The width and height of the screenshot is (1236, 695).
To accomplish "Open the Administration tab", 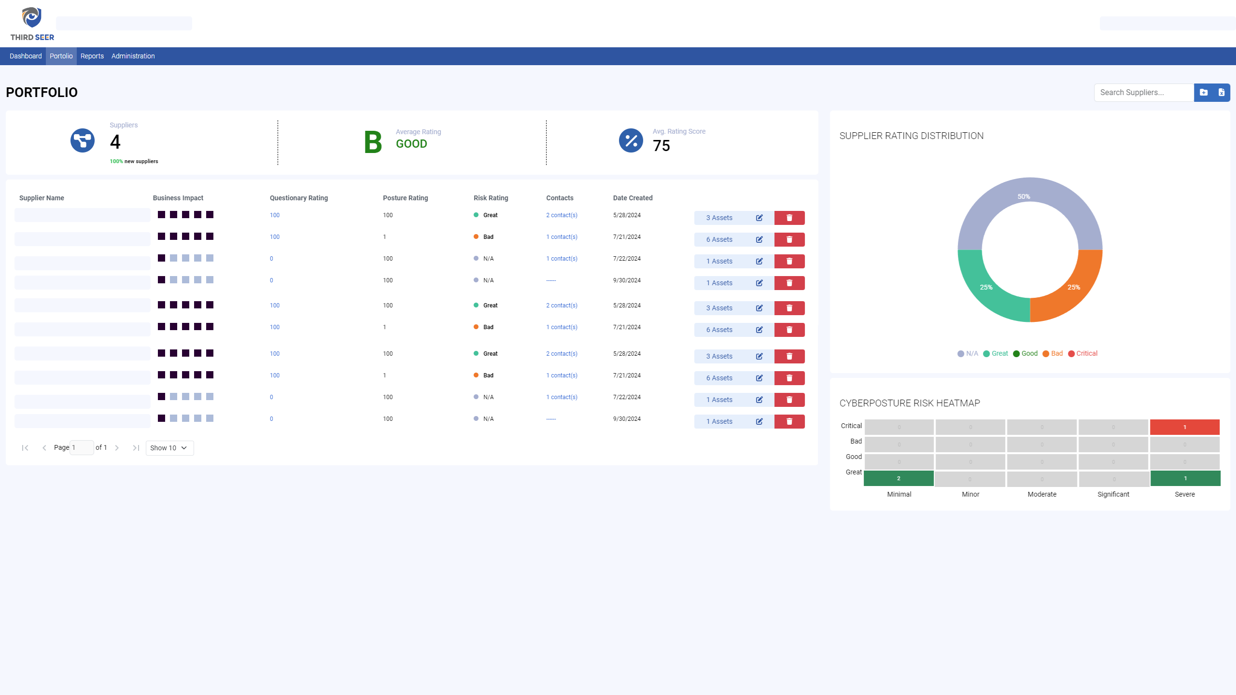I will pos(133,56).
